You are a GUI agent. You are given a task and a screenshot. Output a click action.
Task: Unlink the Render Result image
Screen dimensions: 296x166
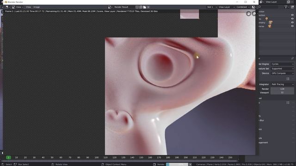pos(148,7)
